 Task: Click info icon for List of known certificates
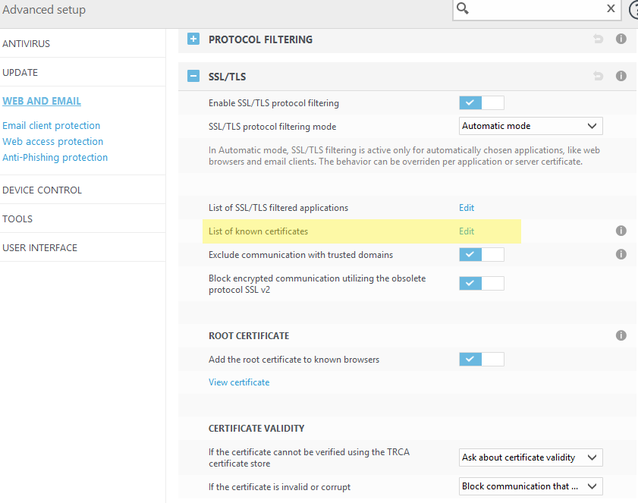point(621,231)
